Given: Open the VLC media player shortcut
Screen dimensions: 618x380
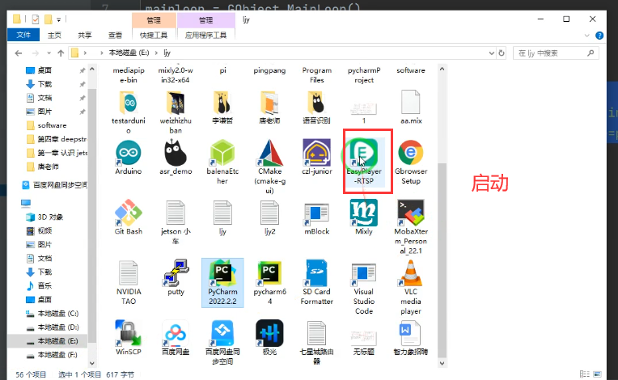Looking at the screenshot, I should [x=411, y=273].
